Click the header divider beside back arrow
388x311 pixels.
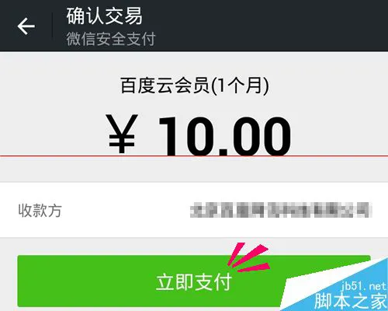[x=53, y=26]
